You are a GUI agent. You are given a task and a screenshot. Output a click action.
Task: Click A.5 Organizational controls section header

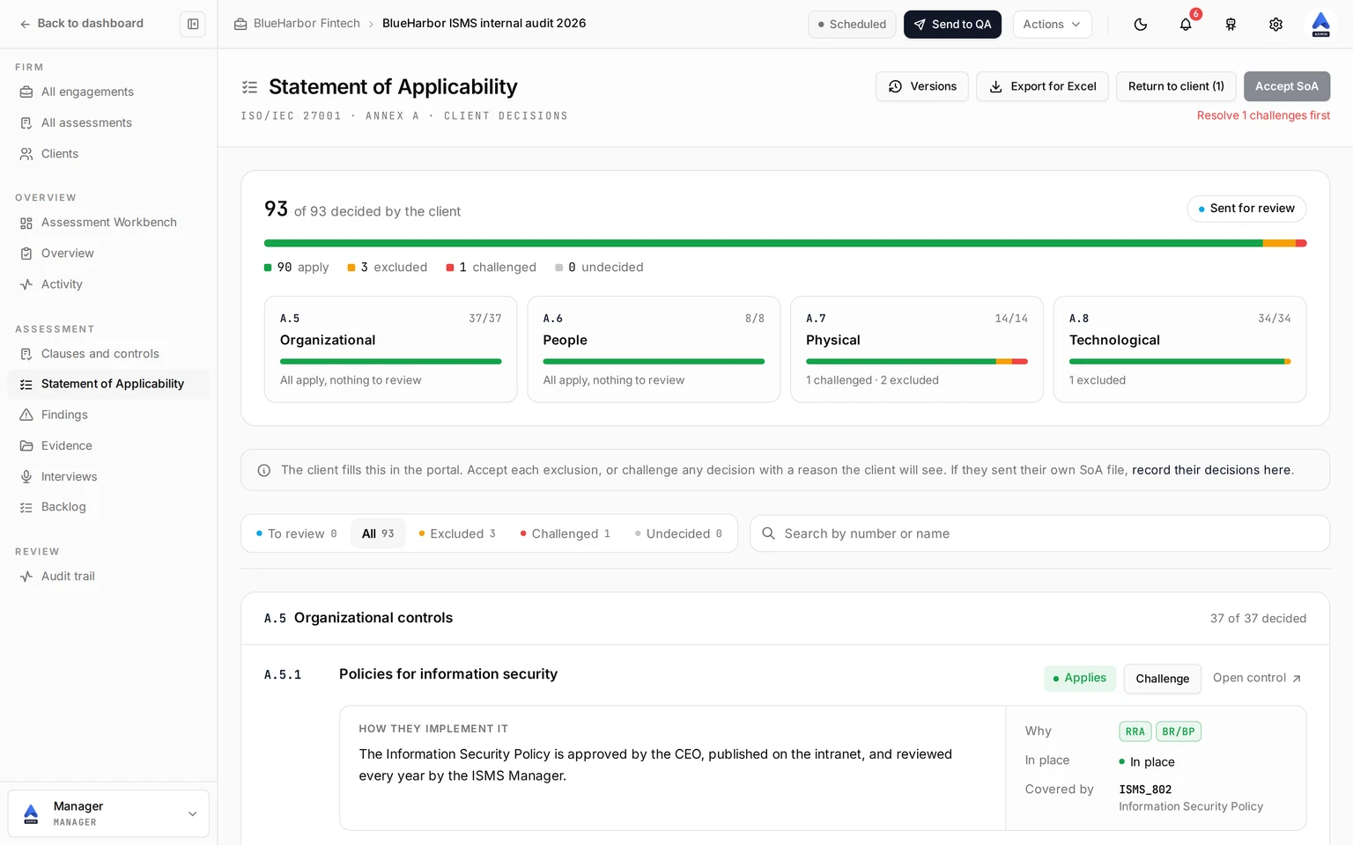coord(785,618)
